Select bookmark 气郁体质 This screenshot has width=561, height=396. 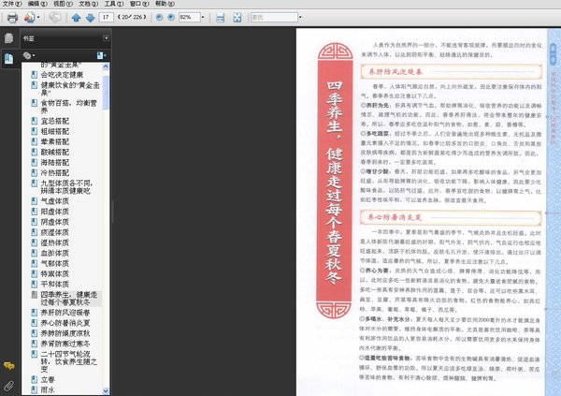click(x=55, y=263)
